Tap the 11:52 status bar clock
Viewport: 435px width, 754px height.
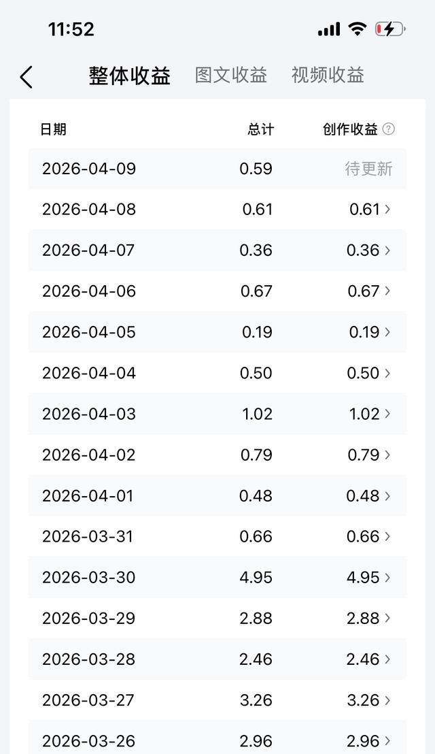pos(71,29)
